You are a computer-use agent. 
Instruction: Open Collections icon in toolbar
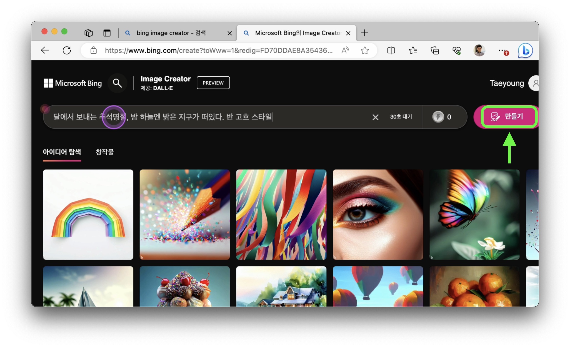tap(435, 50)
